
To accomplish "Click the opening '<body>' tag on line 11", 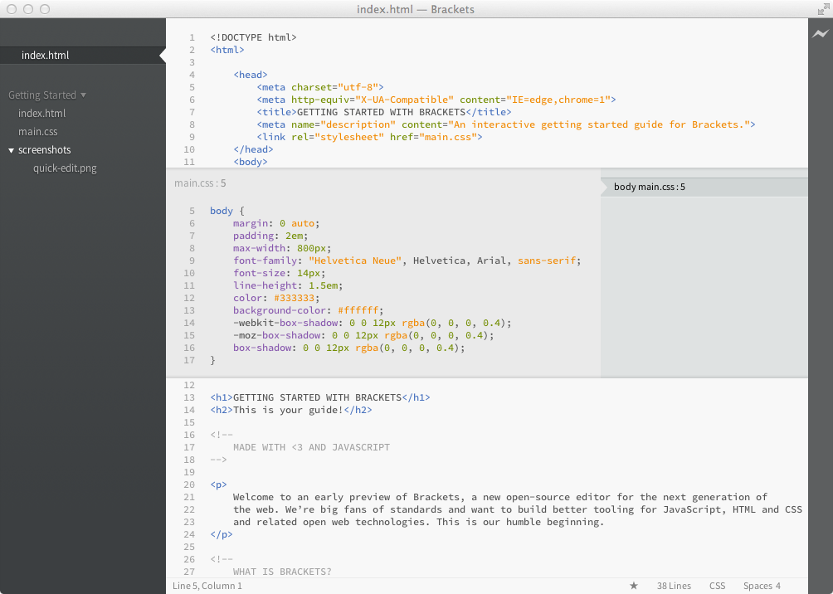I will point(251,162).
